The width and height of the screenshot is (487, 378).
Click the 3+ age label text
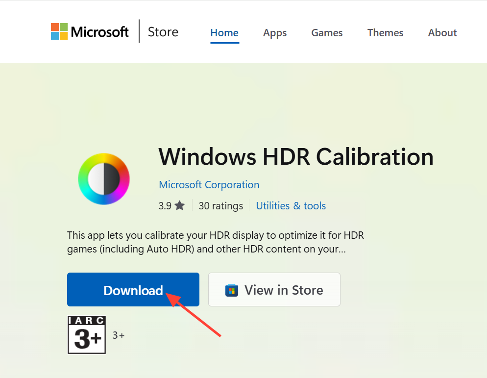[x=119, y=335]
